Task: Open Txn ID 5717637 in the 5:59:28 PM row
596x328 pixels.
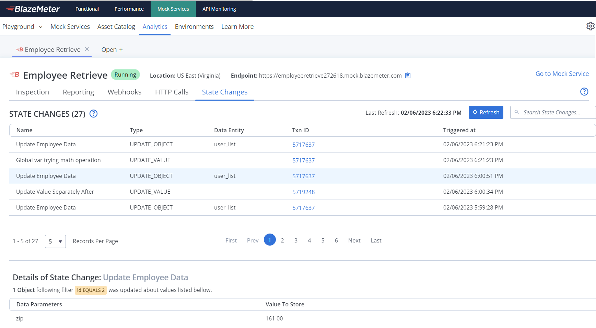Action: pos(303,208)
